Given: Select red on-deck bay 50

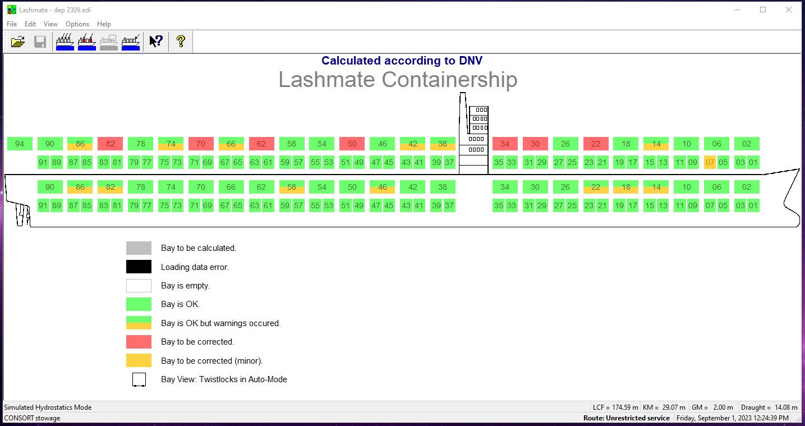Looking at the screenshot, I should coord(352,144).
